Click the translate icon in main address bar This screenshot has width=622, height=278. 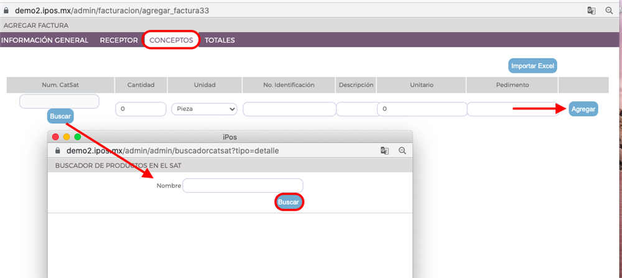coord(591,11)
